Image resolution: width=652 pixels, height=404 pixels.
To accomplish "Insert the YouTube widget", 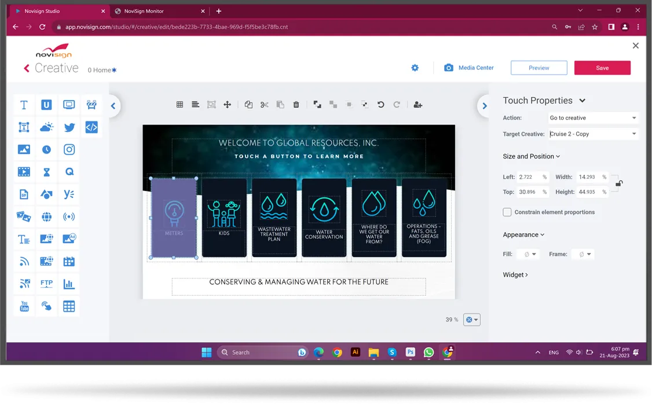I will [x=24, y=306].
